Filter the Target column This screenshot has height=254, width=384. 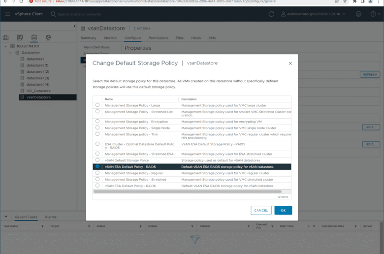click(89, 226)
